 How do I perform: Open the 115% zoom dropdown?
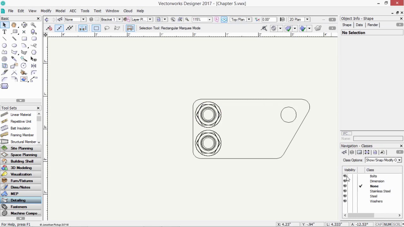point(209,20)
